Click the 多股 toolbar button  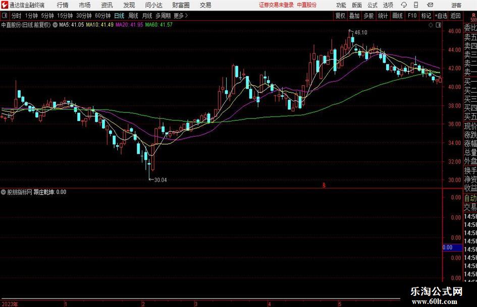[x=368, y=16]
